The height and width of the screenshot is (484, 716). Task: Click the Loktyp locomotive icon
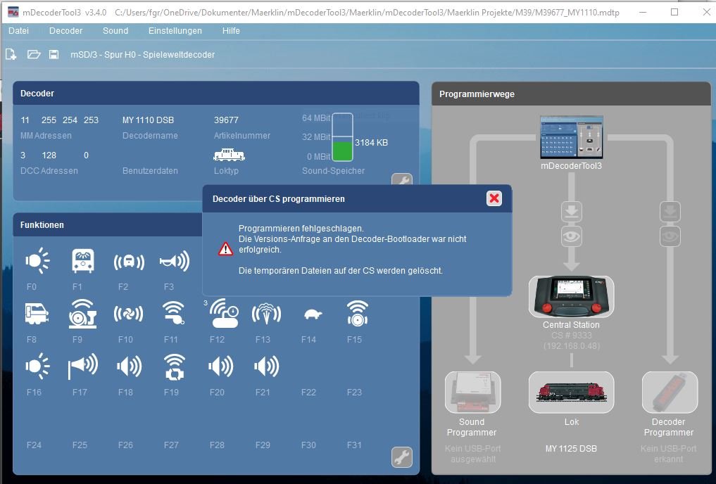(x=230, y=155)
